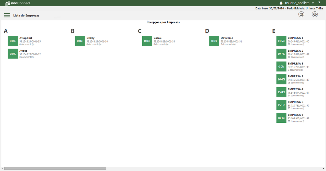
Task: Click the nddConnect logo
Action: tap(17, 3)
